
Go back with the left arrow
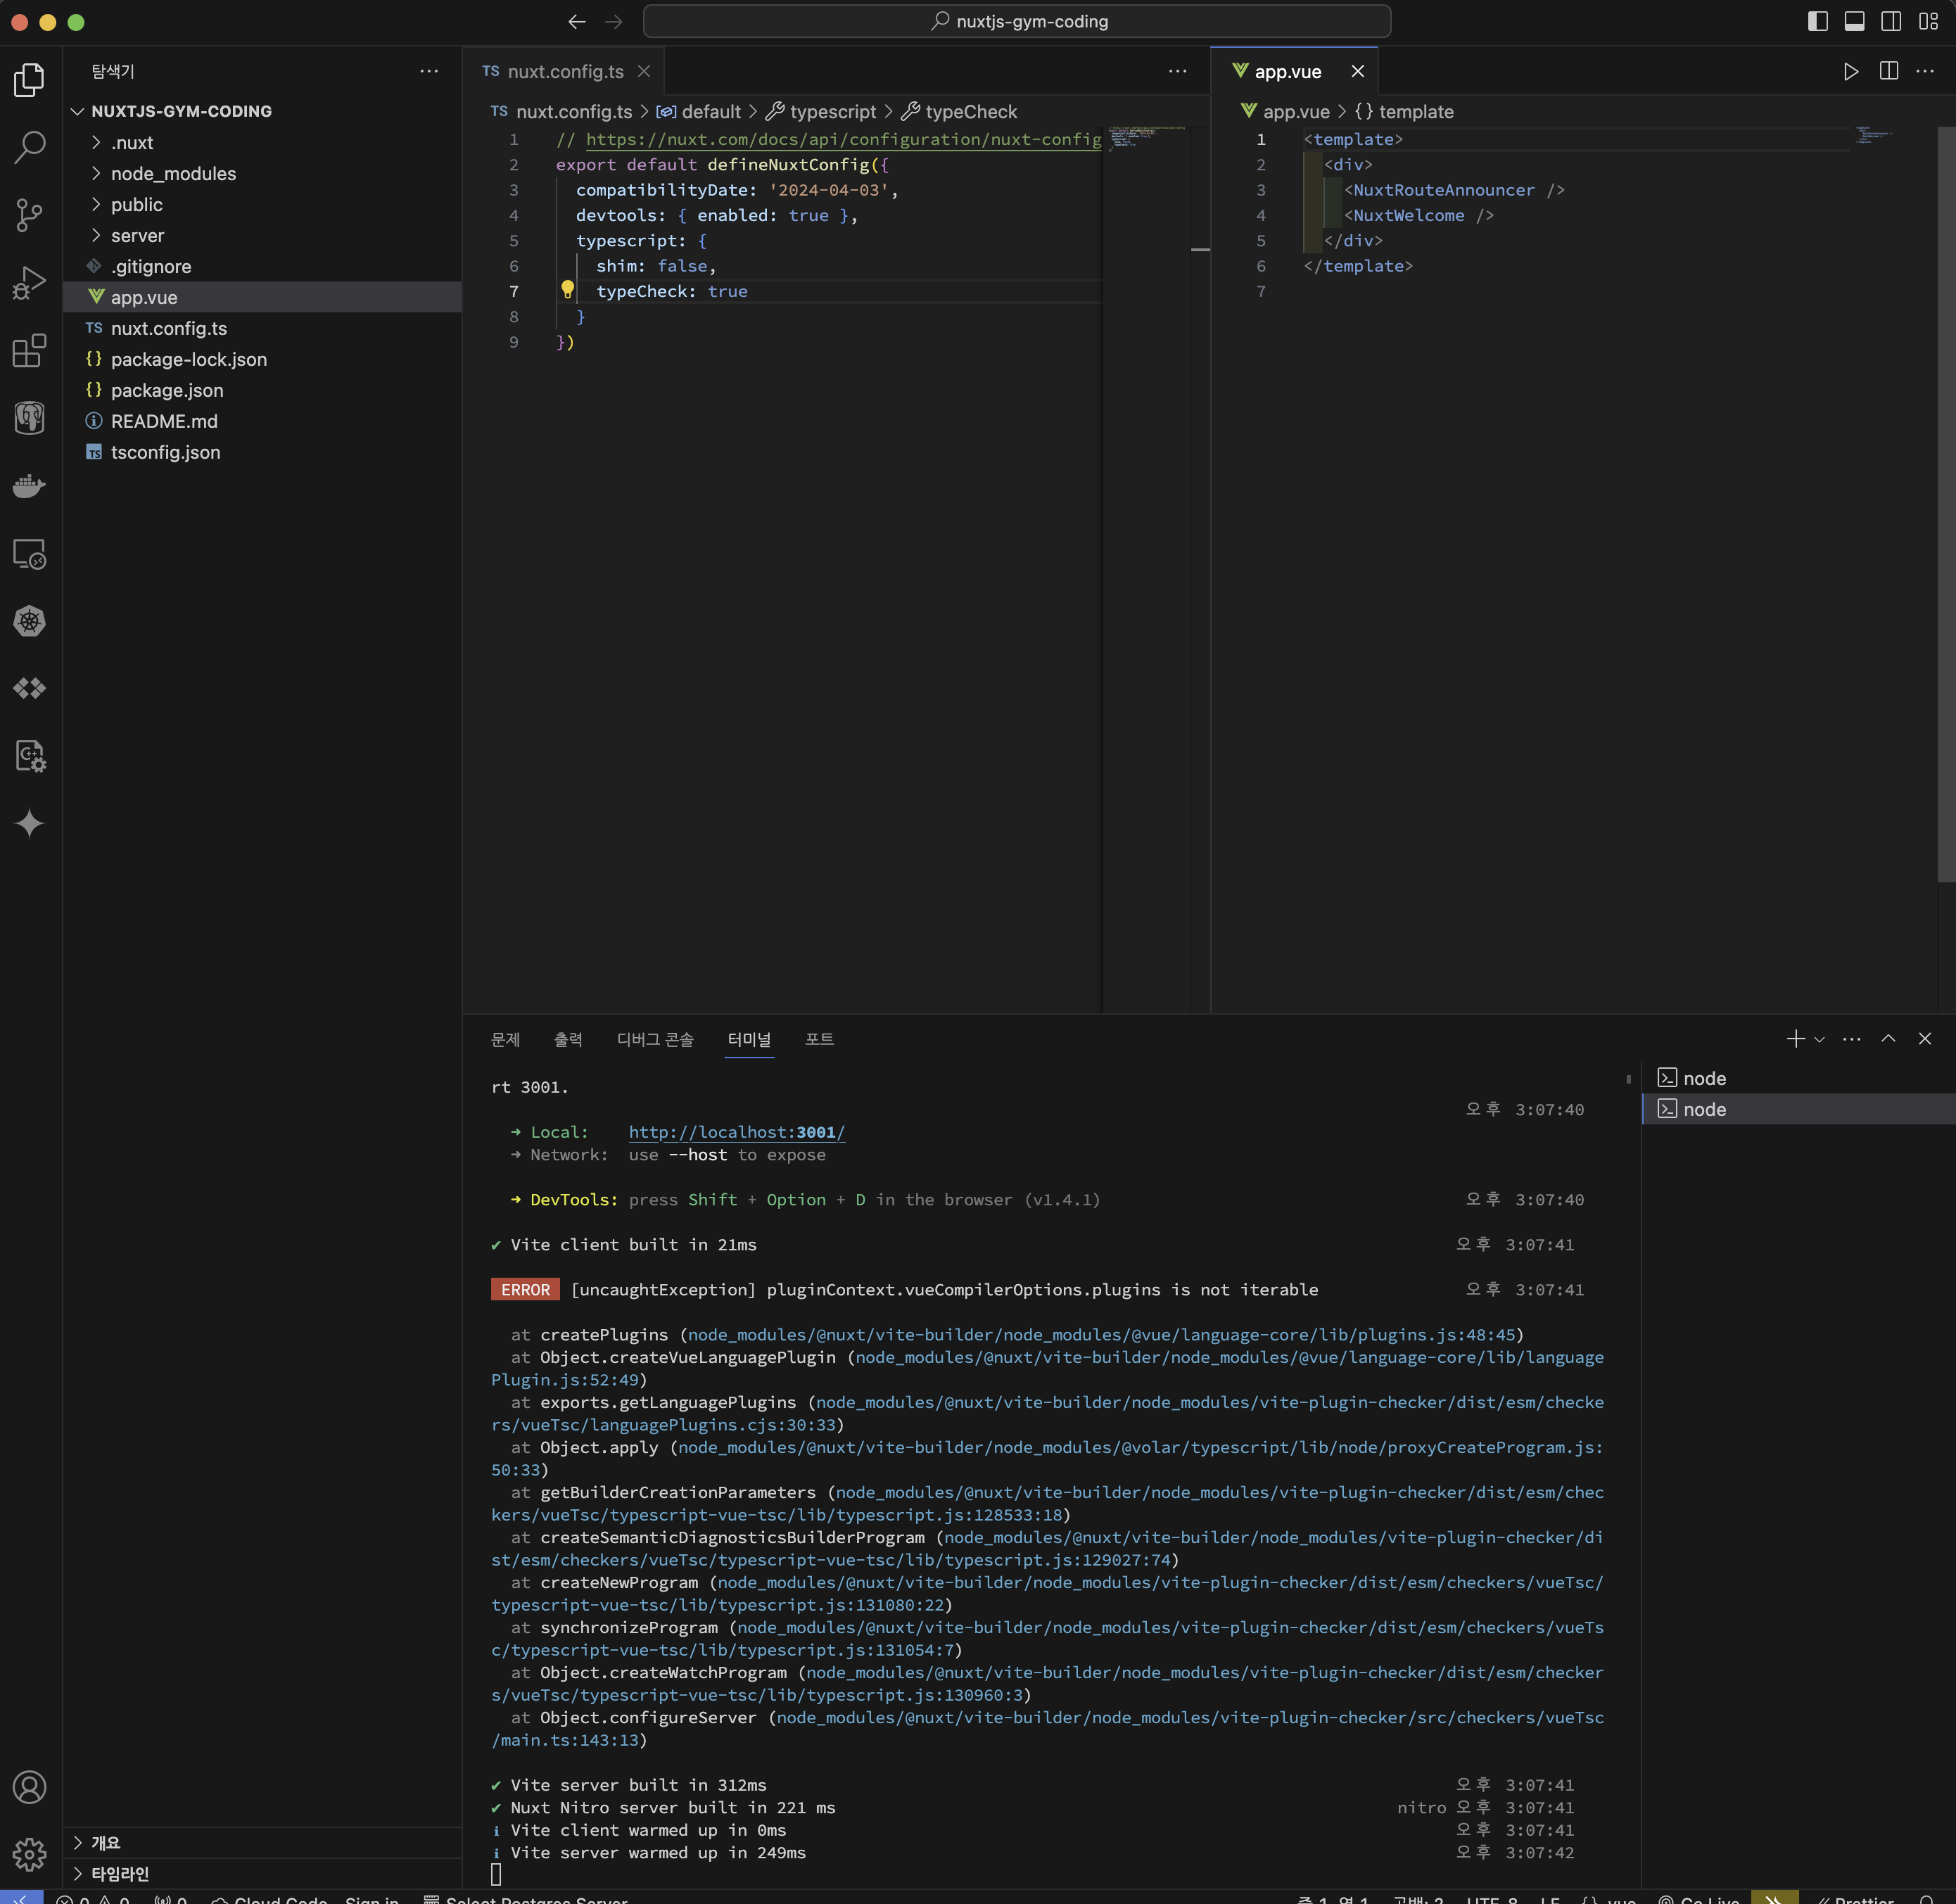(577, 21)
